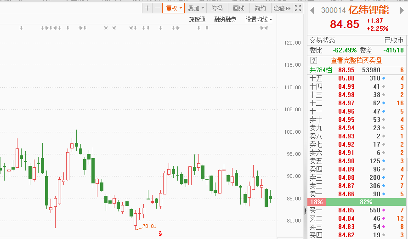
Task: Zoom out the chart with minus button
Action: point(157,8)
